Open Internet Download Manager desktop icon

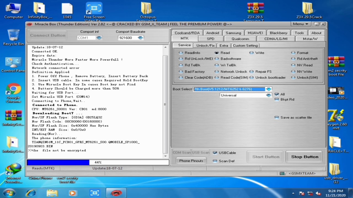(13, 173)
